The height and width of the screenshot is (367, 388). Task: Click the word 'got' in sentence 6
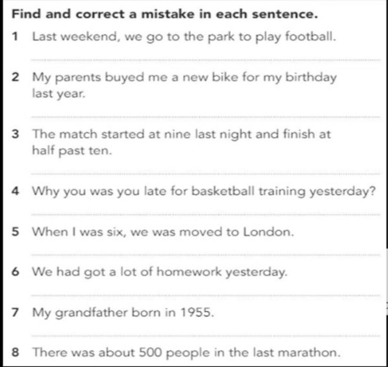point(95,272)
